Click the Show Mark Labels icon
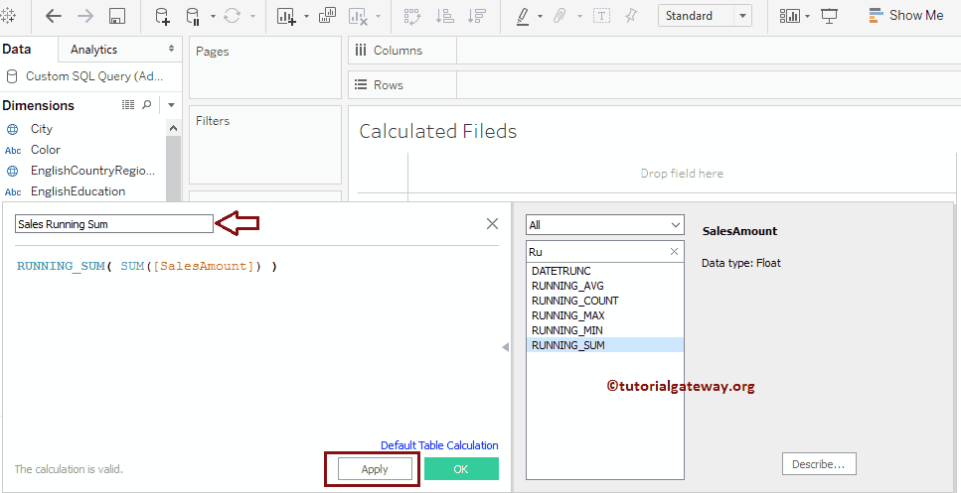Screen dimensions: 961x493 pyautogui.click(x=602, y=17)
